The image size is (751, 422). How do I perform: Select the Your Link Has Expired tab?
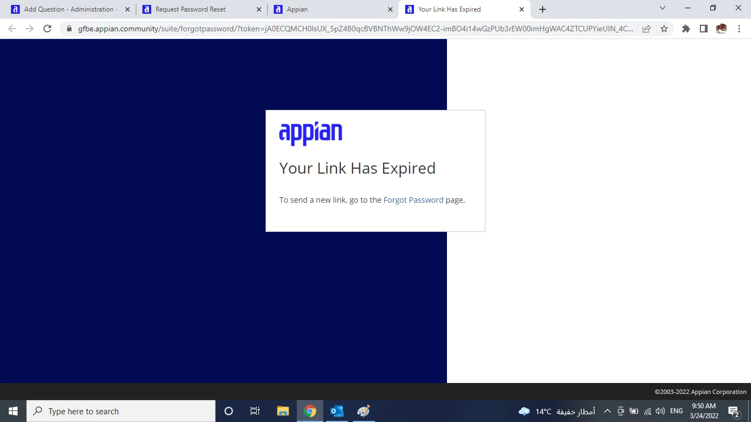pos(465,9)
